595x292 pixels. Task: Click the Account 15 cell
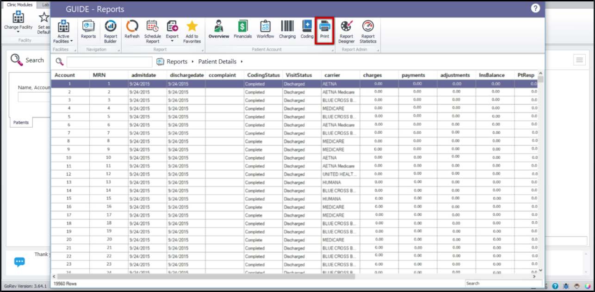(70, 199)
